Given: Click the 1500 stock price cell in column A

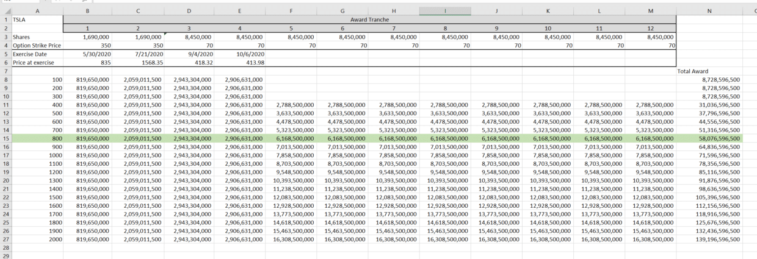Looking at the screenshot, I should coord(37,197).
